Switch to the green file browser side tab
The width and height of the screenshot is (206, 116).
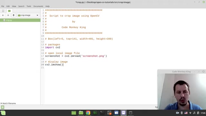(x=9, y=11)
